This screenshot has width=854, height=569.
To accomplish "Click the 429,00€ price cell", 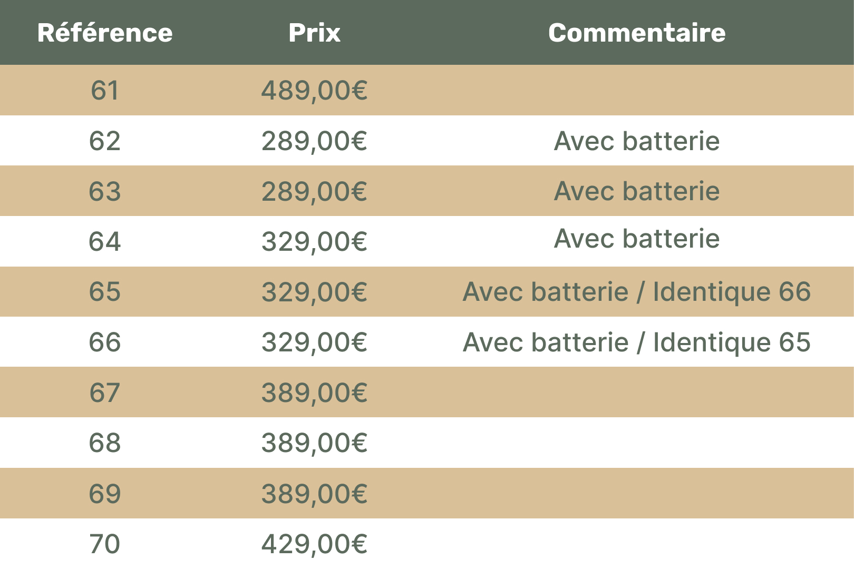I will [314, 544].
